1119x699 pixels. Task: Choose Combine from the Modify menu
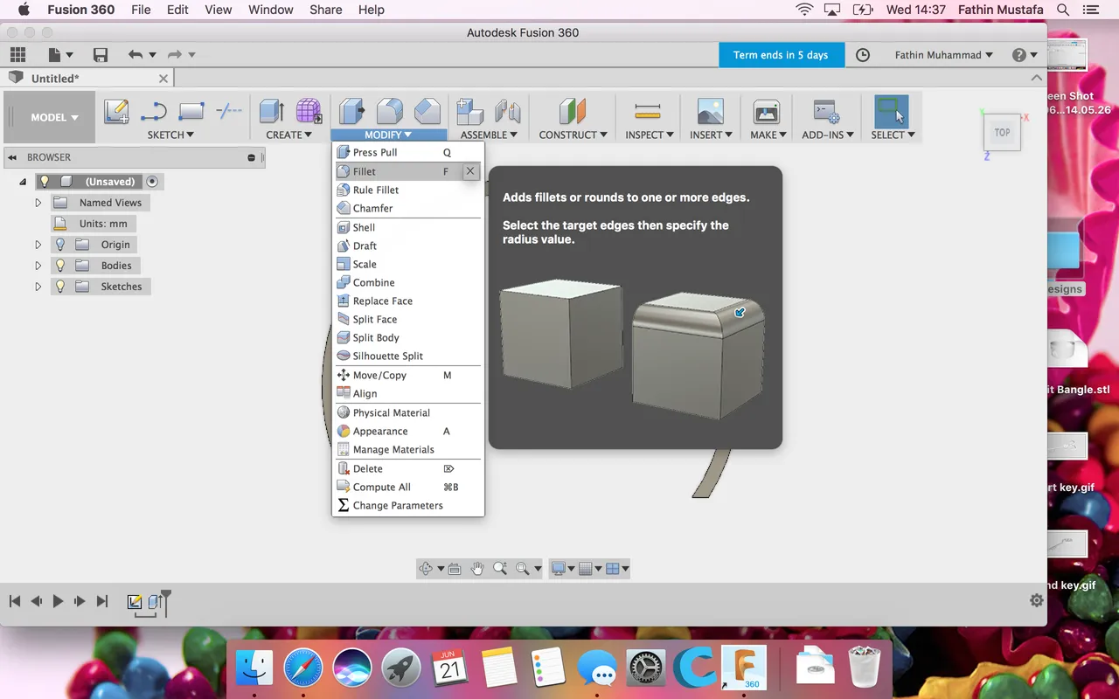click(x=408, y=282)
